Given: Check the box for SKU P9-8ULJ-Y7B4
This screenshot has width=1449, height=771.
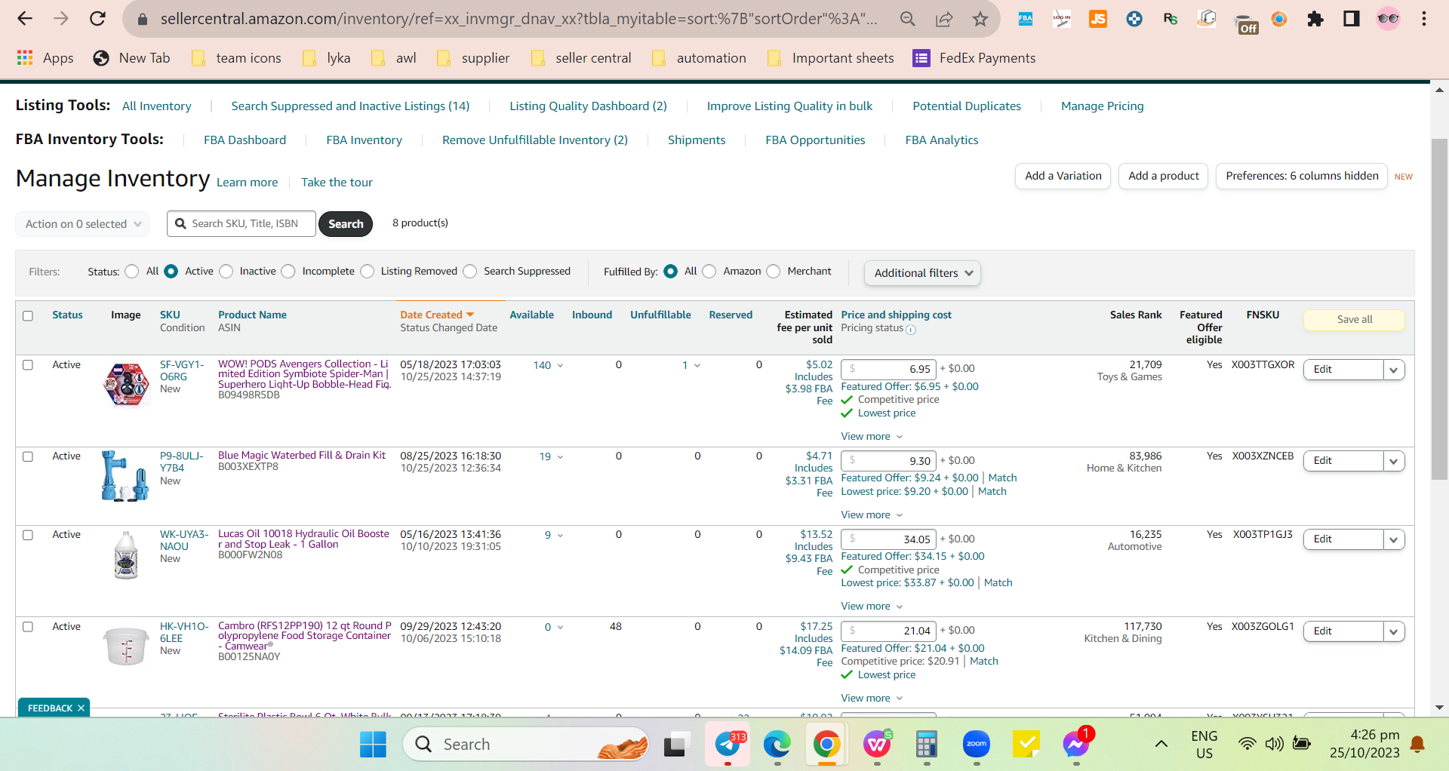Looking at the screenshot, I should click(28, 457).
